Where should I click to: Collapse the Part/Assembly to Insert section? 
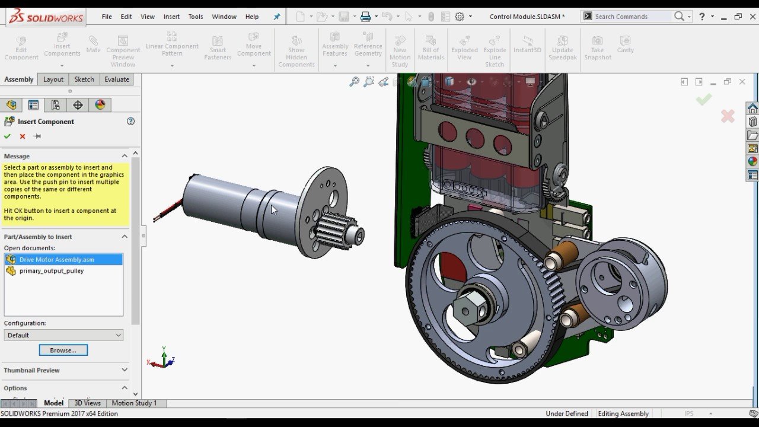click(x=125, y=237)
